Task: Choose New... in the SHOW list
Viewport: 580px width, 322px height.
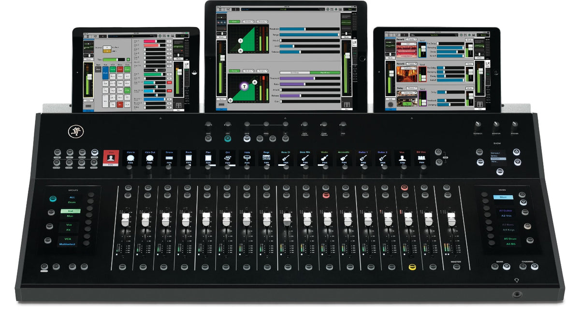Action: pos(495,161)
